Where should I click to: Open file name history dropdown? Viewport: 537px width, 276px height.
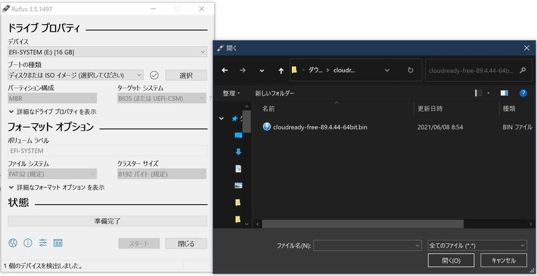pos(417,245)
